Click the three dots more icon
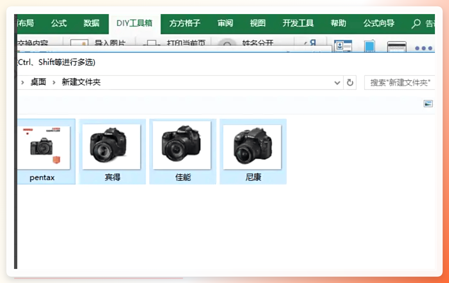The image size is (449, 283). pyautogui.click(x=423, y=48)
